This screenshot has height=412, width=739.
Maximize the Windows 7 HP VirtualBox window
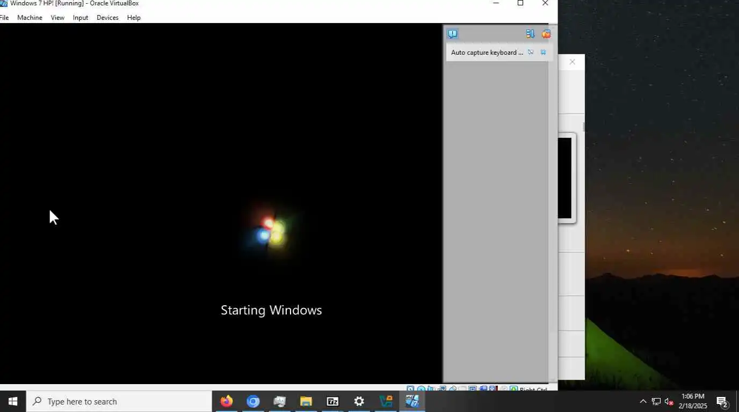[520, 3]
